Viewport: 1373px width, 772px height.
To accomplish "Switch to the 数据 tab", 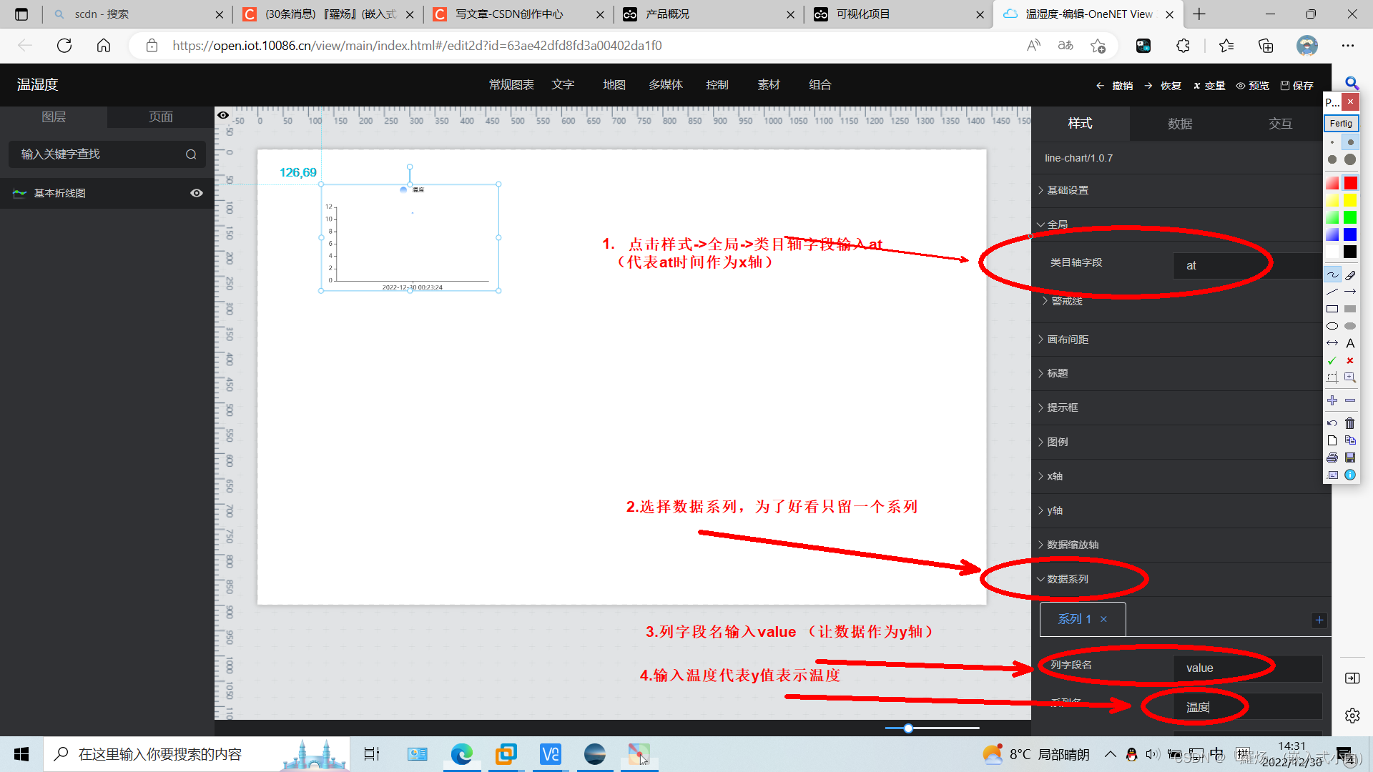I will [x=1180, y=124].
